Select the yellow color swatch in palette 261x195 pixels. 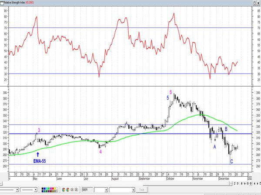point(55,188)
